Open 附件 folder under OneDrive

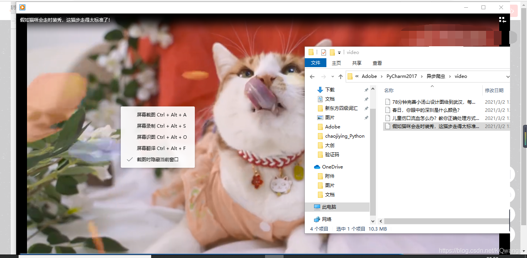pos(330,176)
